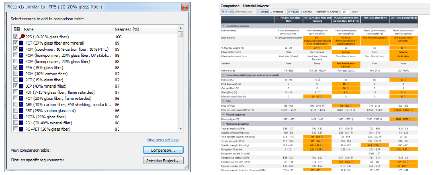Click the record icon for PPA (15% glass fiber)
The width and height of the screenshot is (434, 175).
tap(22, 68)
